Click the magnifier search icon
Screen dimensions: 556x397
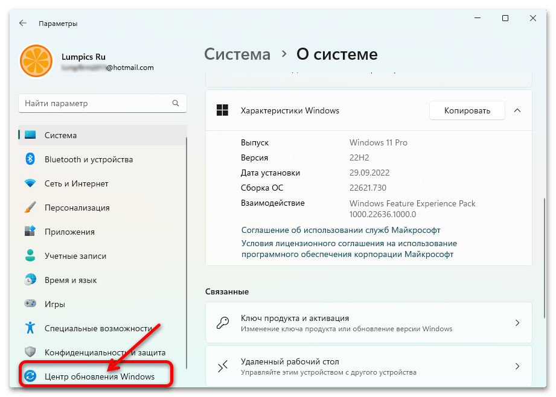click(x=176, y=103)
